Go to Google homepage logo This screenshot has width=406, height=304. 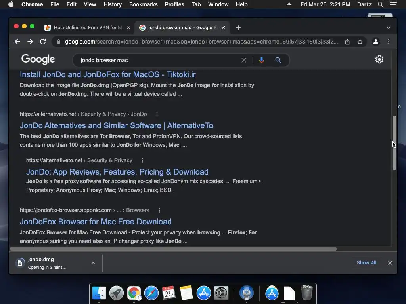click(x=38, y=59)
